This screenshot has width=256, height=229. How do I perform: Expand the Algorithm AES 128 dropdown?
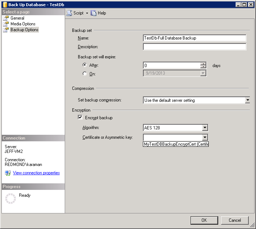point(205,128)
